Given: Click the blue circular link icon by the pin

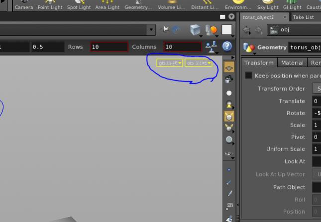Looking at the screenshot, I should pyautogui.click(x=176, y=30).
